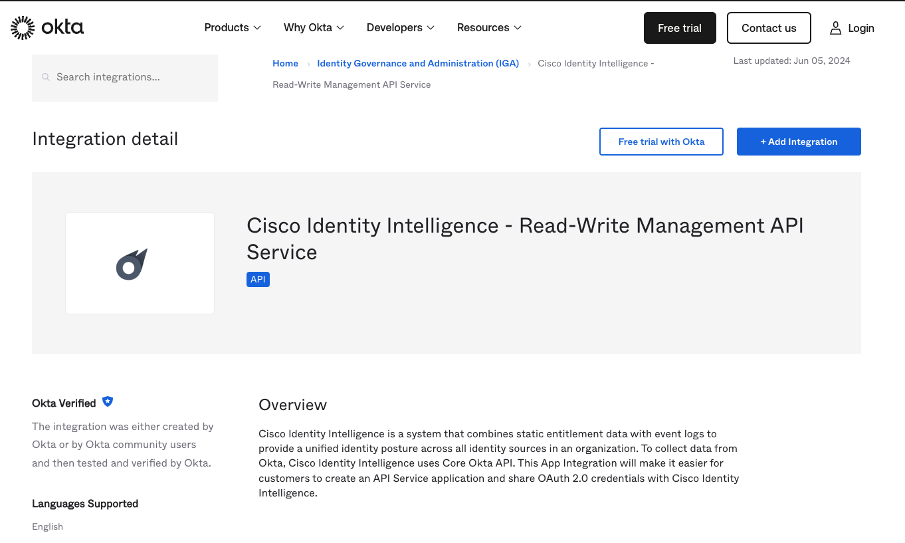Click the person icon beside Login
Image resolution: width=905 pixels, height=543 pixels.
pyautogui.click(x=835, y=28)
